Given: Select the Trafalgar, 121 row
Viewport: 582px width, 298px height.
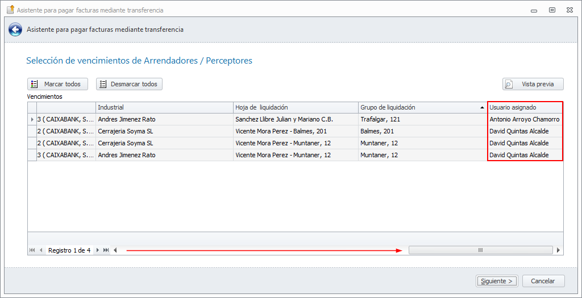Looking at the screenshot, I should click(380, 120).
